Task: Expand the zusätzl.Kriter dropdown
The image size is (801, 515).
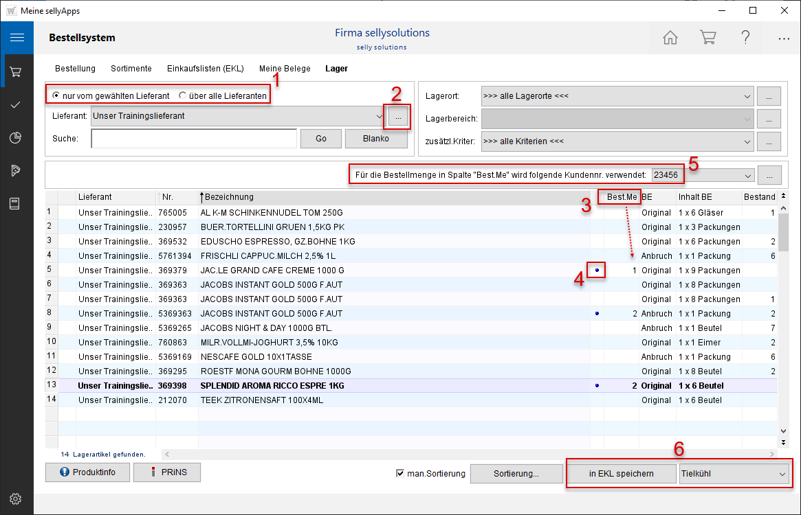Action: (x=747, y=142)
